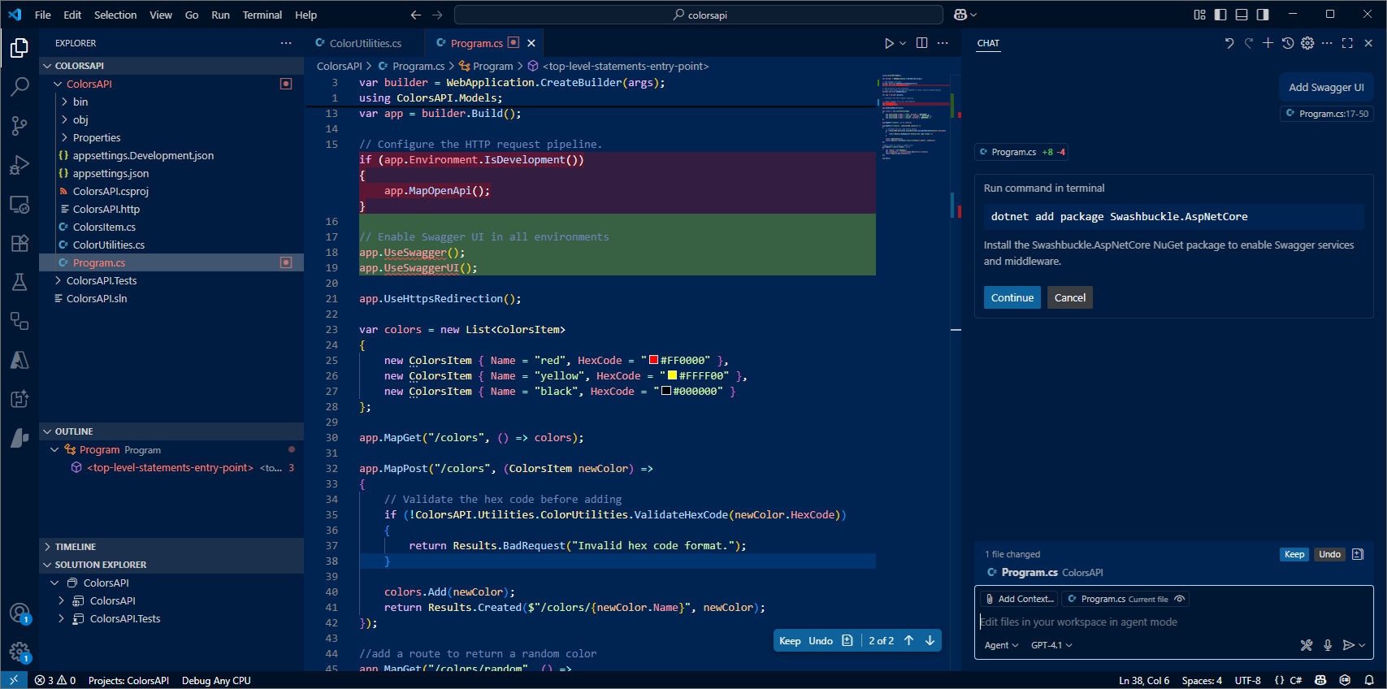The height and width of the screenshot is (689, 1387).
Task: Click the Run code play icon
Action: point(889,43)
